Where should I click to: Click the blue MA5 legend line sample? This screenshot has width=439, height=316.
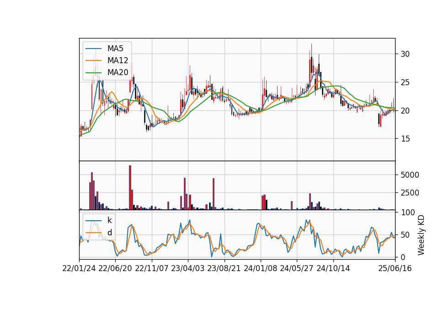(x=93, y=49)
